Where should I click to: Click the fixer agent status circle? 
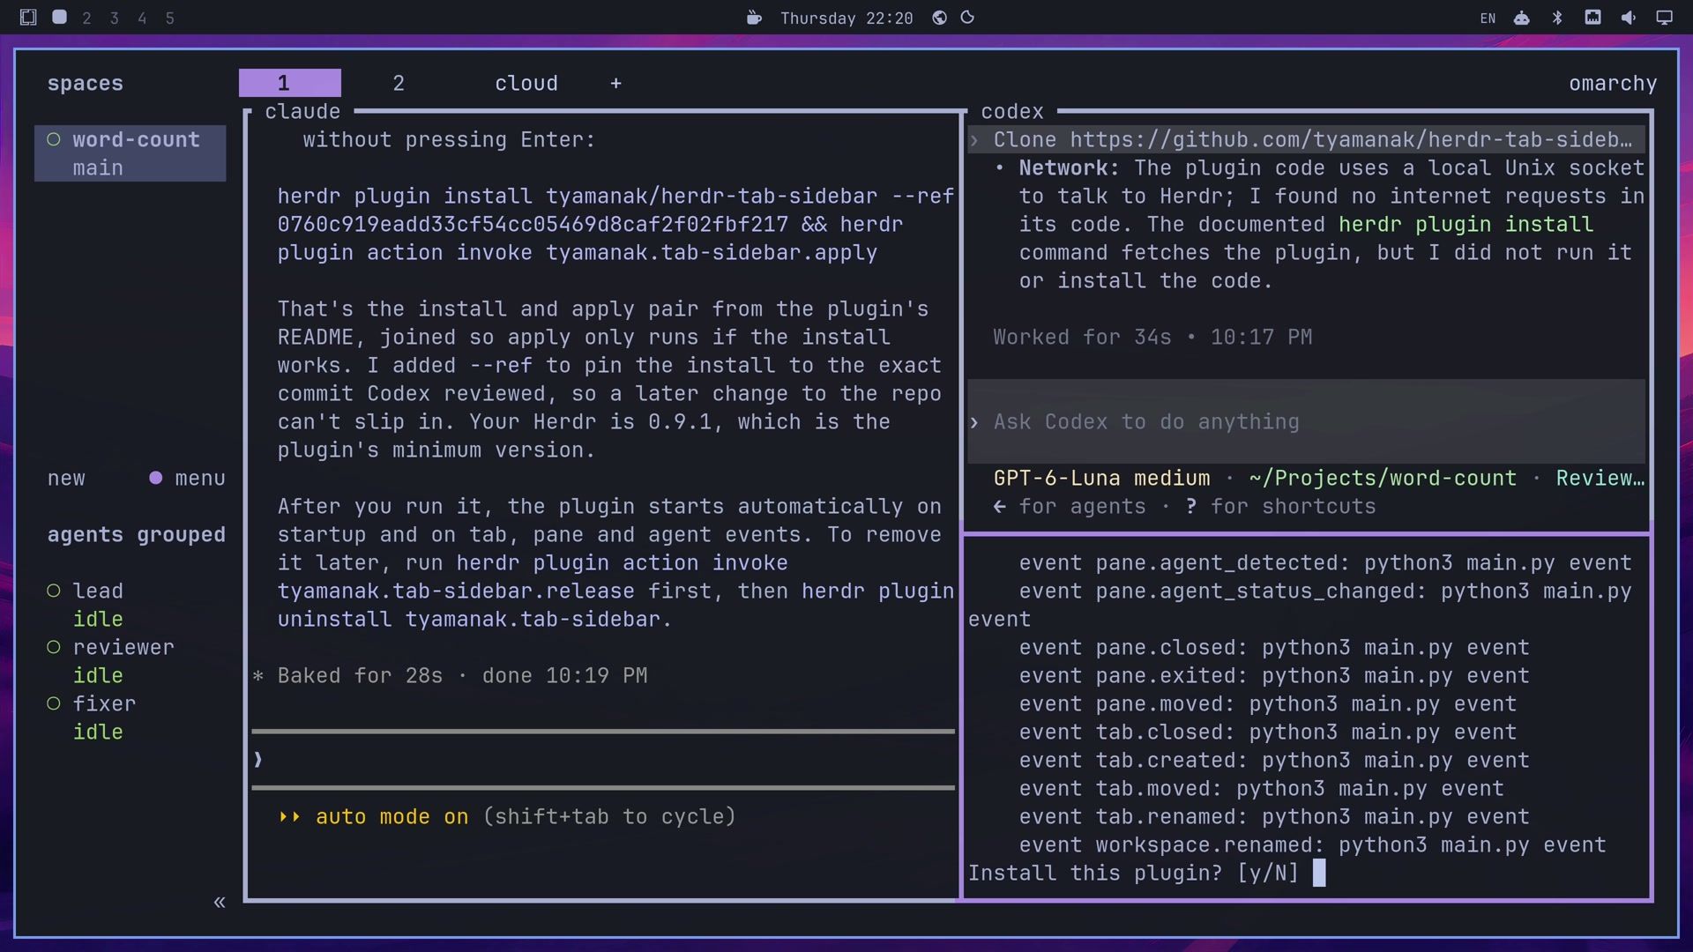[x=54, y=703]
